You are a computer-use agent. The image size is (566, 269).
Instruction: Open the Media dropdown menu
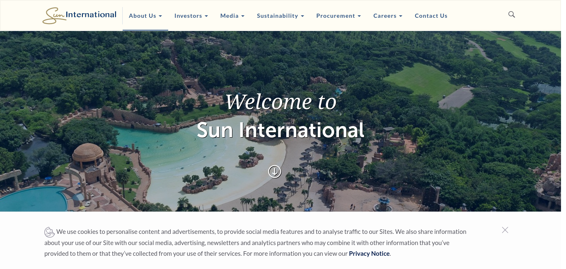click(232, 16)
